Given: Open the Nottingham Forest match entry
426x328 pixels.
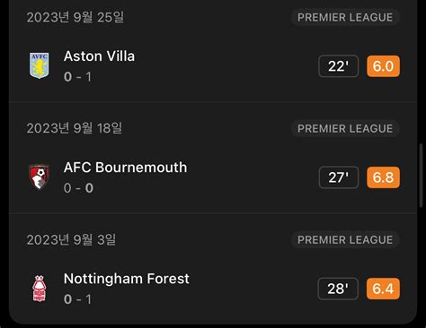Looking at the screenshot, I should 213,289.
